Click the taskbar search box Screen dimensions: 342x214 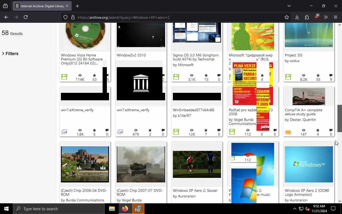(x=59, y=209)
